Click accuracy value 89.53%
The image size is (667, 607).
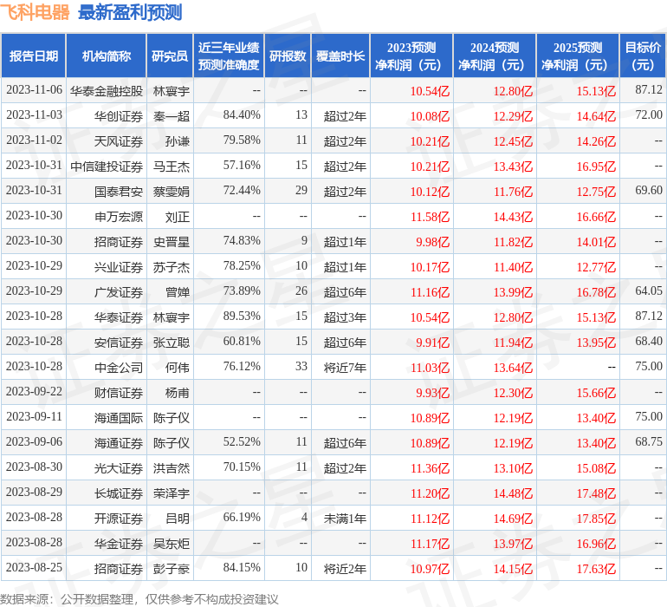pos(242,316)
